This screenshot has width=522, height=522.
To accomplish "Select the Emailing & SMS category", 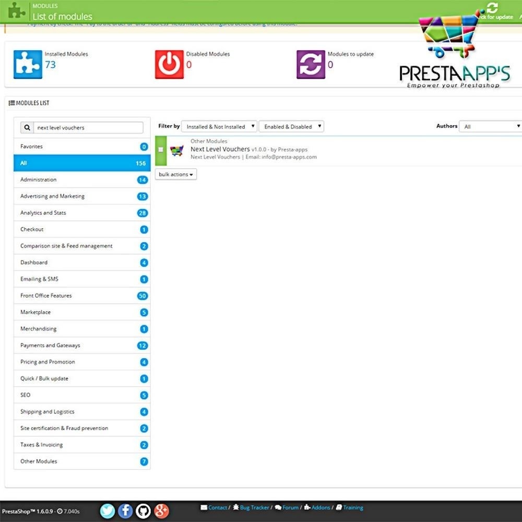I will [x=82, y=279].
